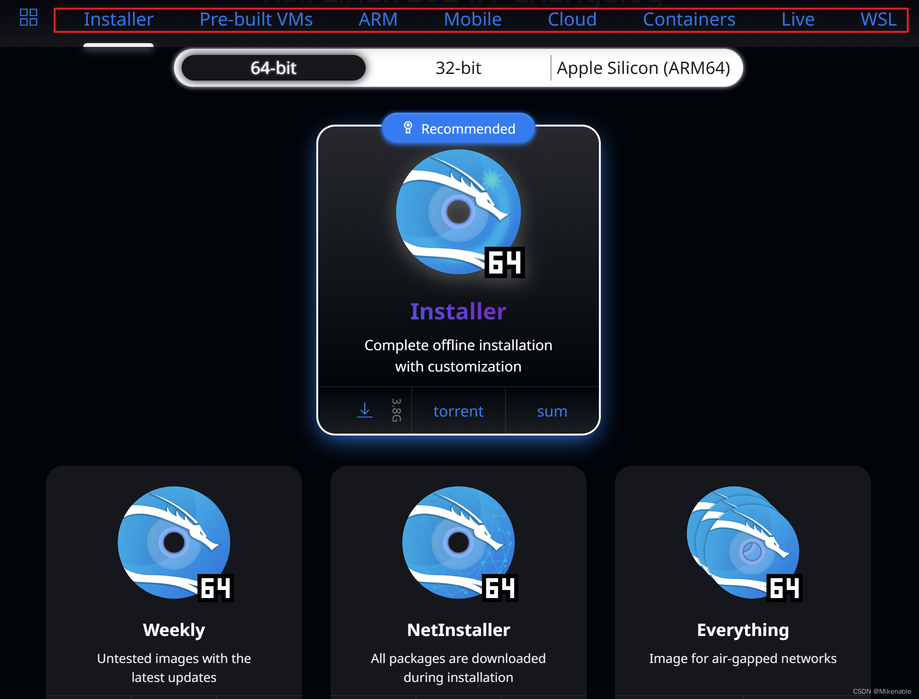Get the Installer torrent link
The image size is (919, 699).
458,411
